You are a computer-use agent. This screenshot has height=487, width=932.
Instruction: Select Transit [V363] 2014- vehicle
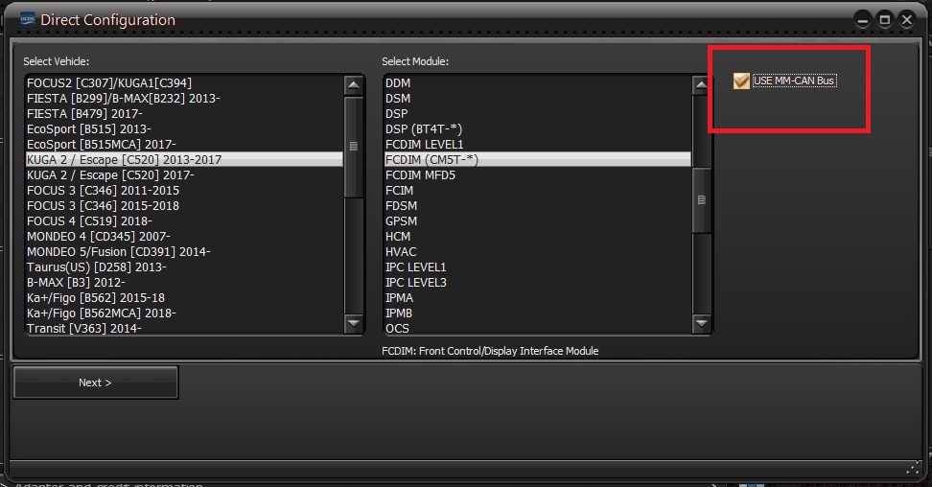(x=84, y=328)
